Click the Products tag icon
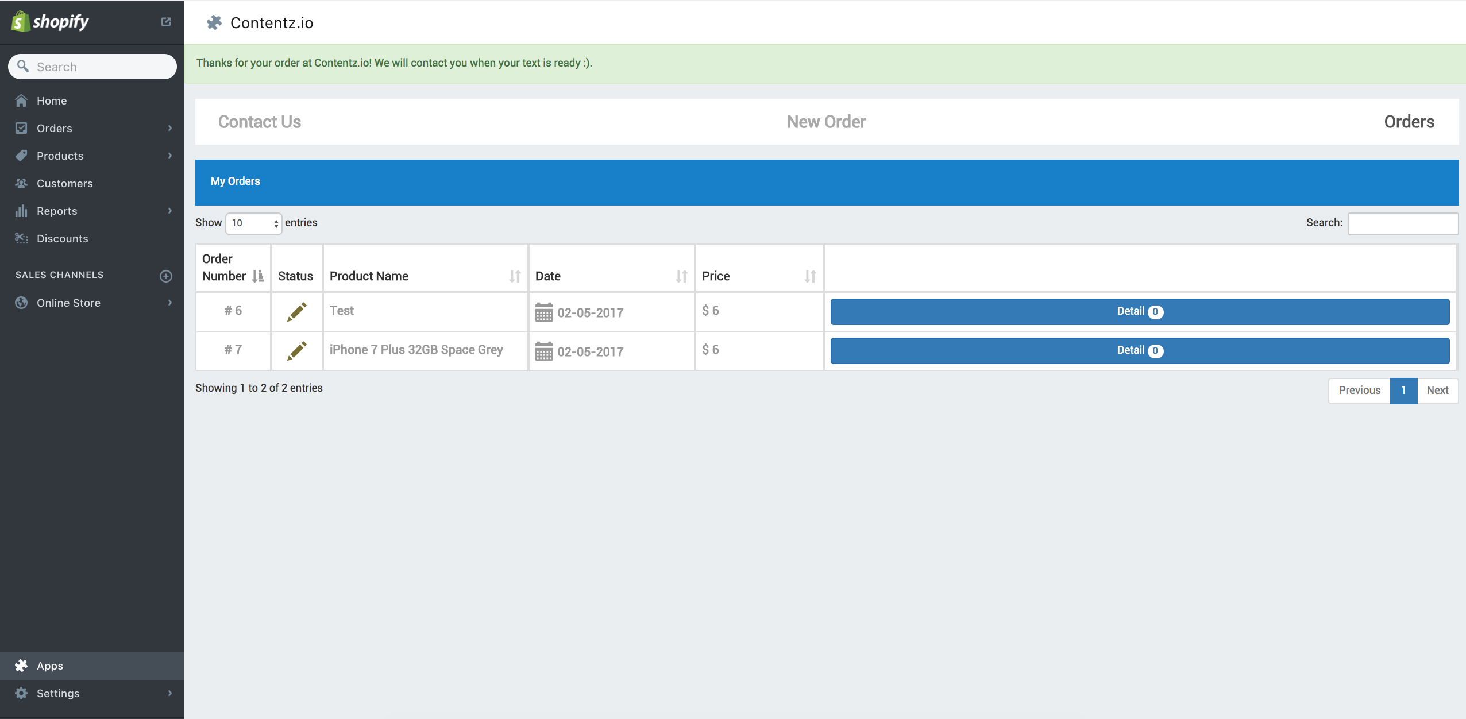Image resolution: width=1466 pixels, height=719 pixels. pos(21,156)
